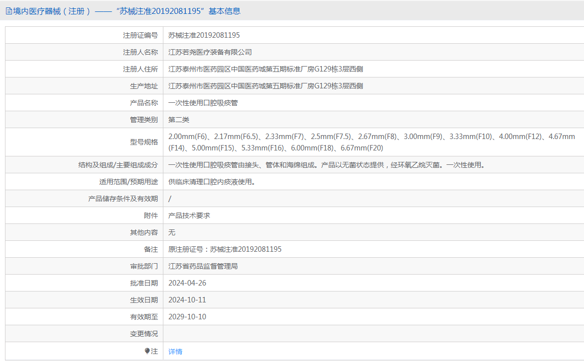Click the 注册人住所 label

[141, 69]
